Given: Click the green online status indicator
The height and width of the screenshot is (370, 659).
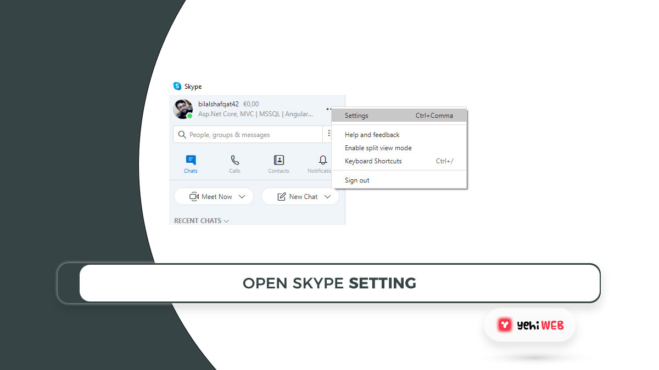Looking at the screenshot, I should pos(188,116).
